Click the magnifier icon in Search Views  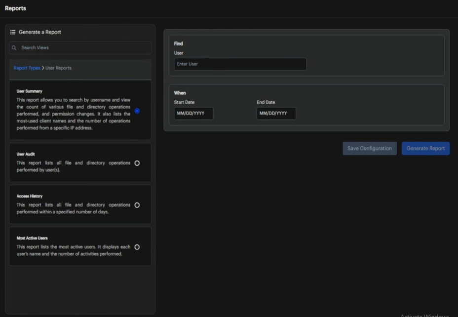14,47
